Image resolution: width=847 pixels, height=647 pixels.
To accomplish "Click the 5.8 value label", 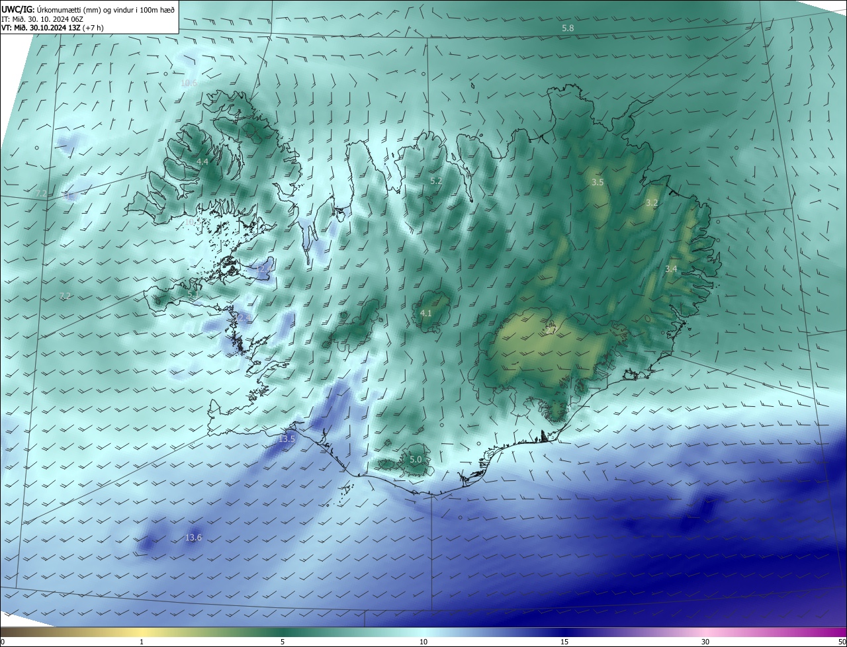I will click(x=568, y=28).
